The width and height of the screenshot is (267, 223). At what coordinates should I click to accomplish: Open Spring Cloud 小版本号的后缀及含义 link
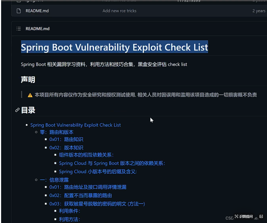(x=98, y=171)
